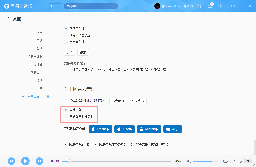This screenshot has height=167, width=256.
Task: Open the 快捷键 settings section
Action: (x=38, y=65)
